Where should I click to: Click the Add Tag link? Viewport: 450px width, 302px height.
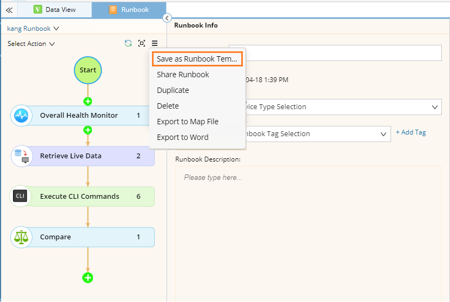(411, 132)
